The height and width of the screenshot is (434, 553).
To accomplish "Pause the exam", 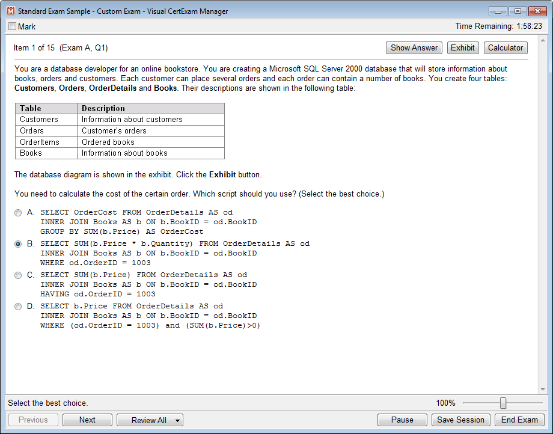I will [402, 420].
